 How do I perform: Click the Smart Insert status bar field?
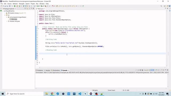point(112,90)
